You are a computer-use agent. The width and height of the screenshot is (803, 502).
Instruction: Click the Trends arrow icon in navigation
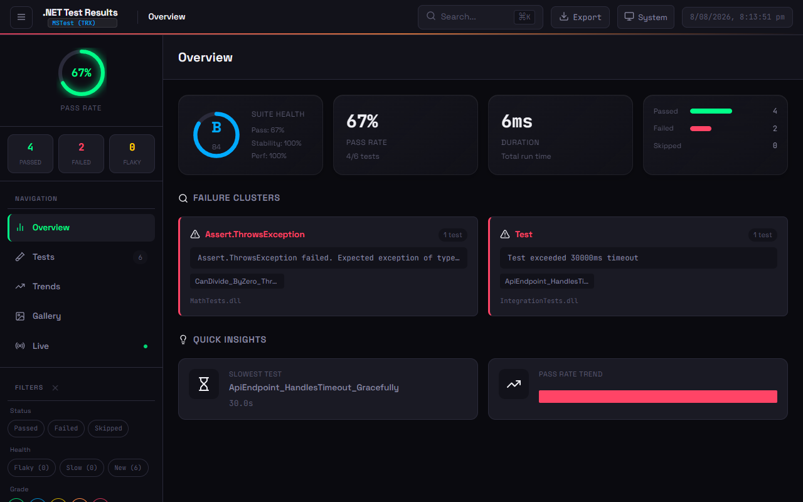[x=20, y=286]
